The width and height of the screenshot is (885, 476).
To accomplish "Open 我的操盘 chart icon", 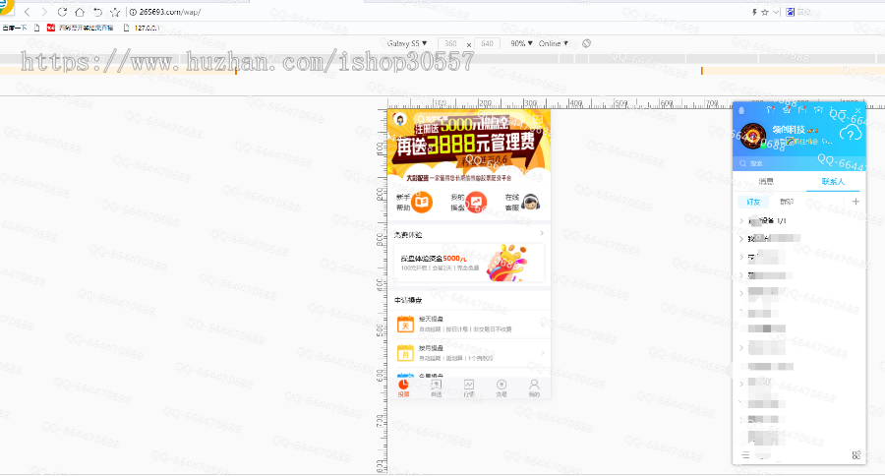I will [476, 202].
